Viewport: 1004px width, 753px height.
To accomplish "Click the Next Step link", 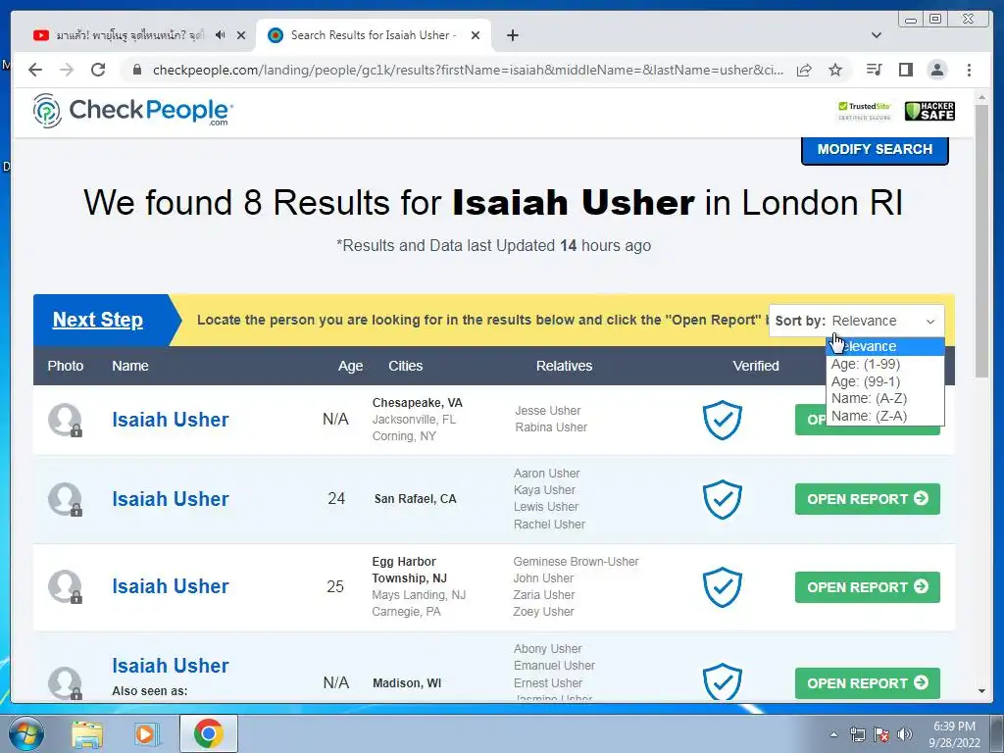I will [x=97, y=320].
